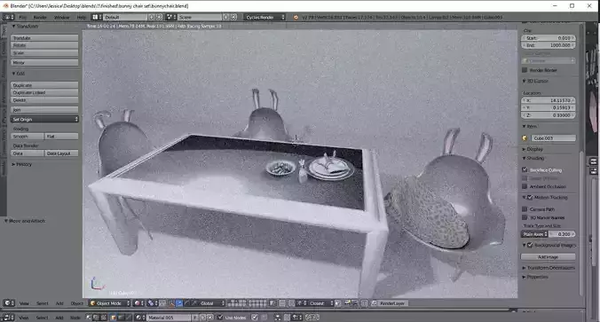Click the Scale button
This screenshot has height=322, width=600.
point(44,52)
